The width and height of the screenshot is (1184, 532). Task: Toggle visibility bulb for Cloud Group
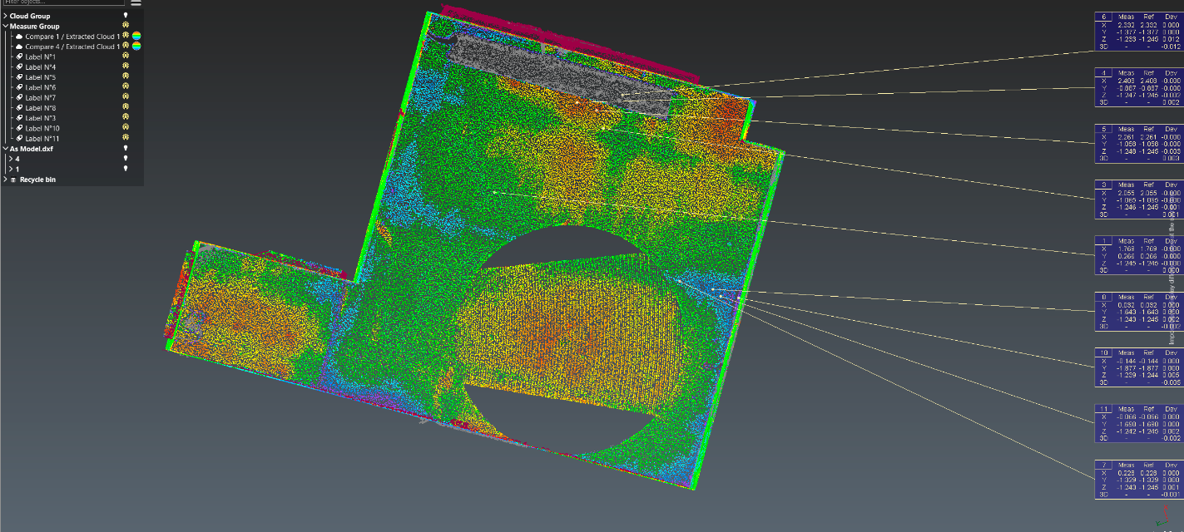click(x=126, y=16)
